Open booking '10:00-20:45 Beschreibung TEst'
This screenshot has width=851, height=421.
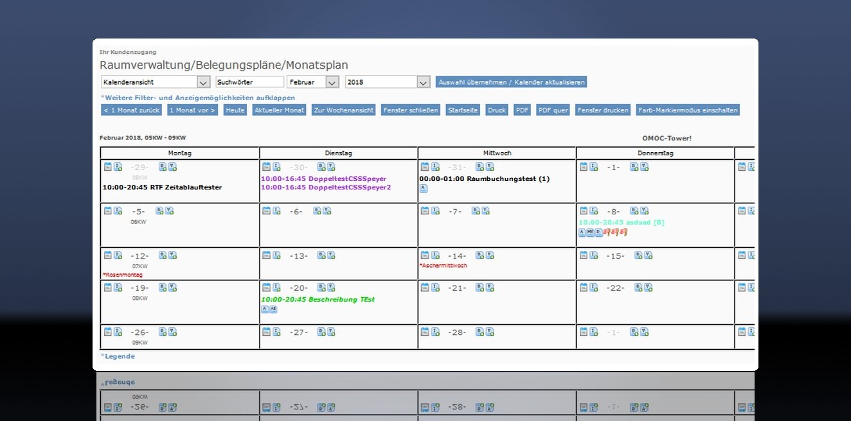pyautogui.click(x=318, y=299)
